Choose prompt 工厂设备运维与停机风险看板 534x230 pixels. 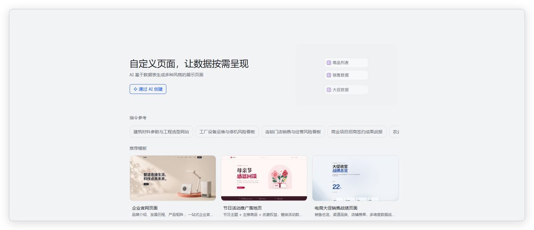coord(227,132)
